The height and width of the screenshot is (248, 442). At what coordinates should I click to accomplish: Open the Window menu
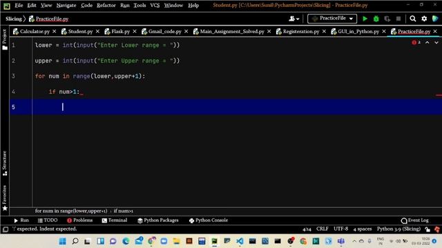tap(173, 6)
